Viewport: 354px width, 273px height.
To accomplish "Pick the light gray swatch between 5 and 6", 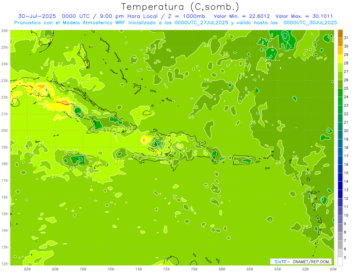I will click(340, 253).
